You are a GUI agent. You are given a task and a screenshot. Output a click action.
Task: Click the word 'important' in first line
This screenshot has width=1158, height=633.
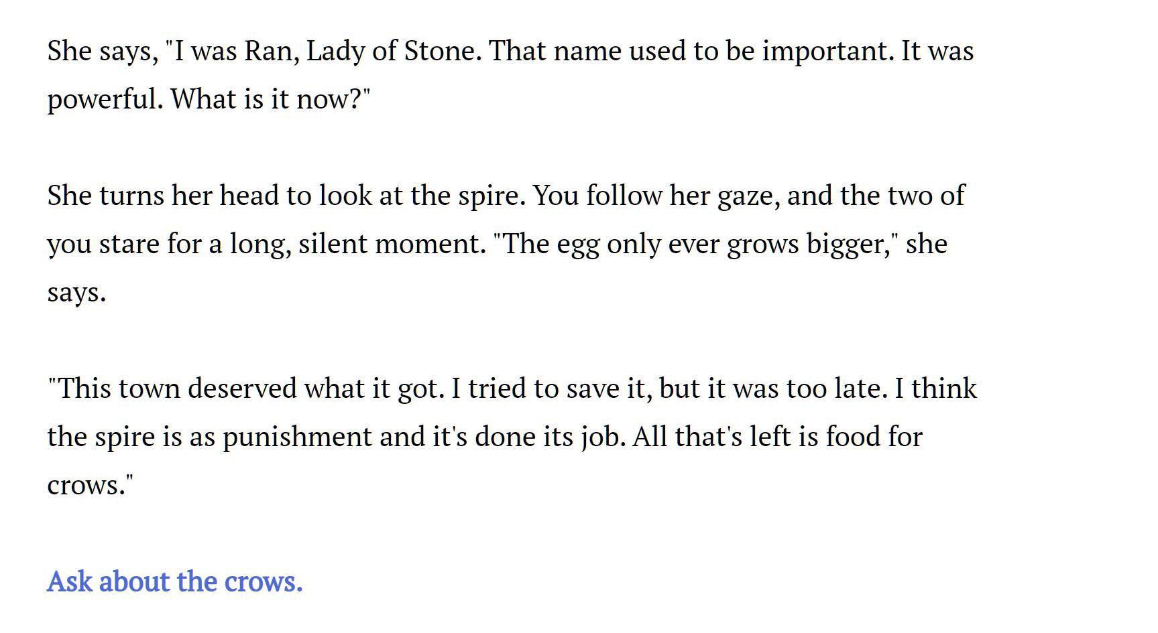[x=827, y=52]
